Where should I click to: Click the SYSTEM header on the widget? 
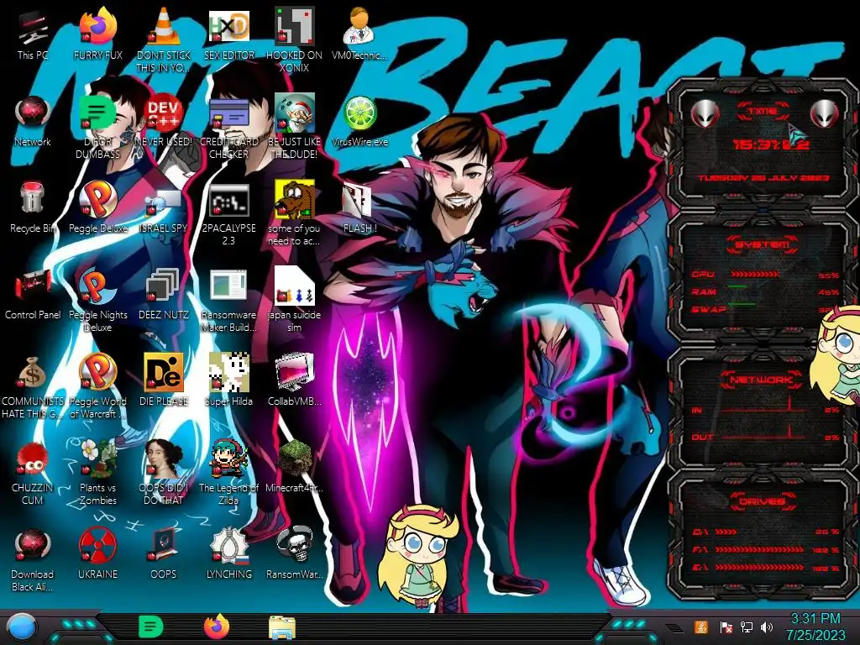click(763, 244)
